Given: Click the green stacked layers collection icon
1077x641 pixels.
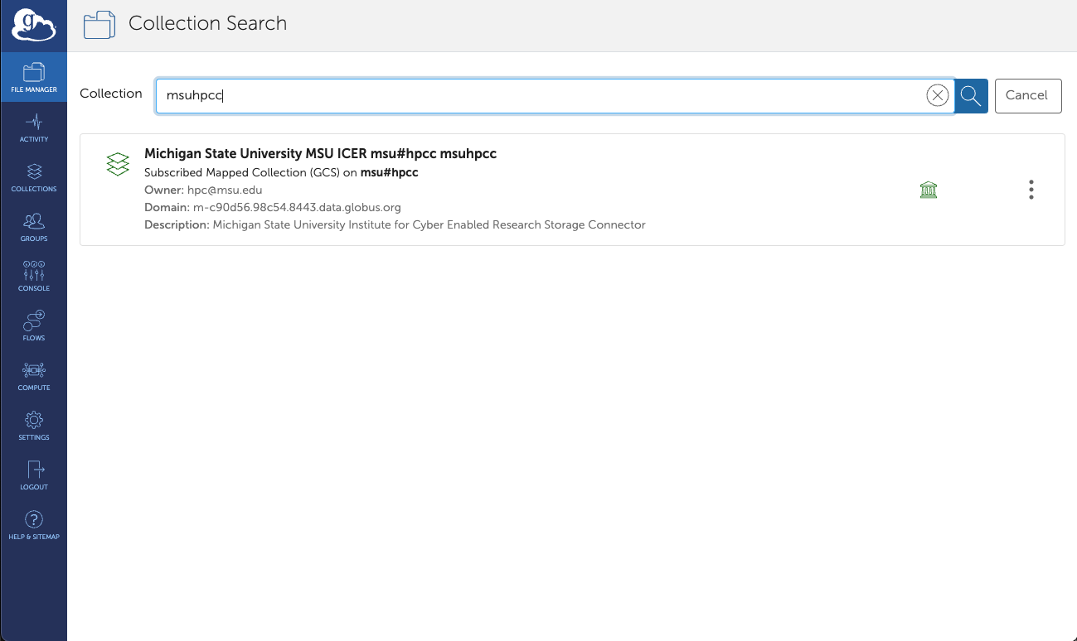Looking at the screenshot, I should point(119,164).
